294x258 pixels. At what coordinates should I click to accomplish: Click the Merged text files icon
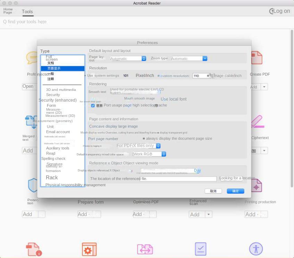[31, 122]
